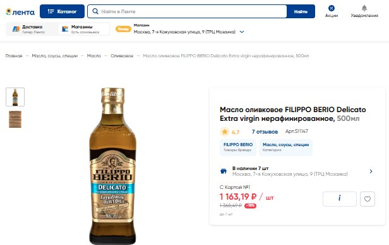Select the first bottle thumbnail
This screenshot has height=245, width=389.
(x=15, y=97)
